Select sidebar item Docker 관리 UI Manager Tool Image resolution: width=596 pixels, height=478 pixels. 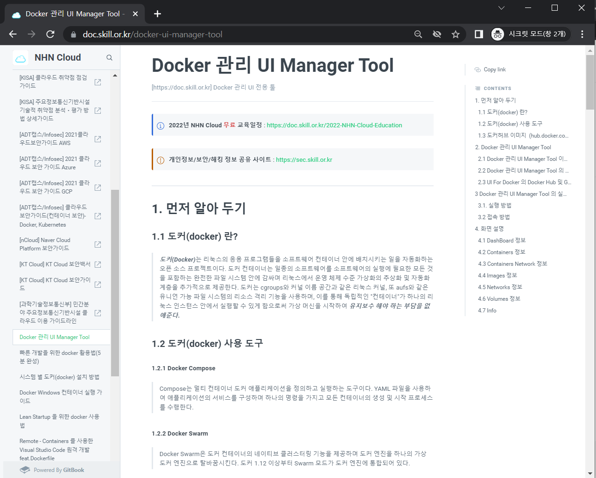[62, 337]
